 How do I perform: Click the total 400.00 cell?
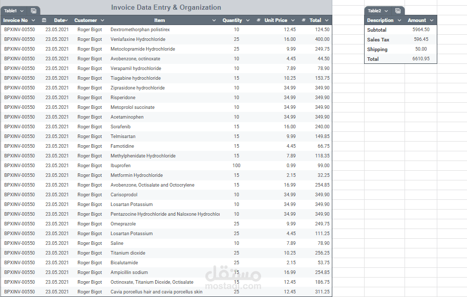[x=322, y=39]
